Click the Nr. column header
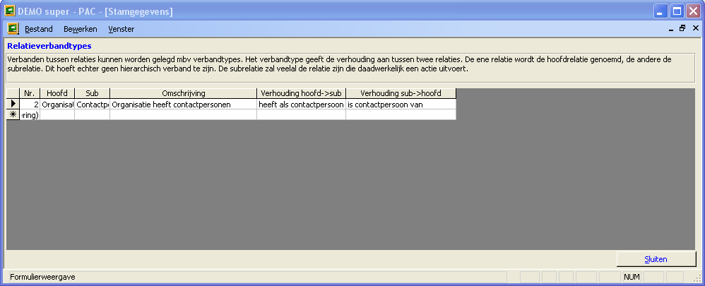Viewport: 705px width, 286px height. pyautogui.click(x=30, y=93)
